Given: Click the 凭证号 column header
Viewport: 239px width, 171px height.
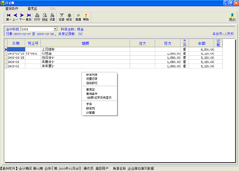Looking at the screenshot, I should 33,43.
